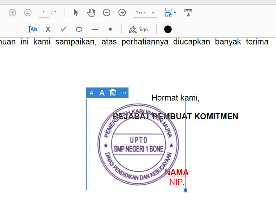This screenshot has width=276, height=218.
Task: Open more options ellipsis on stamp toolbar
Action: click(123, 93)
